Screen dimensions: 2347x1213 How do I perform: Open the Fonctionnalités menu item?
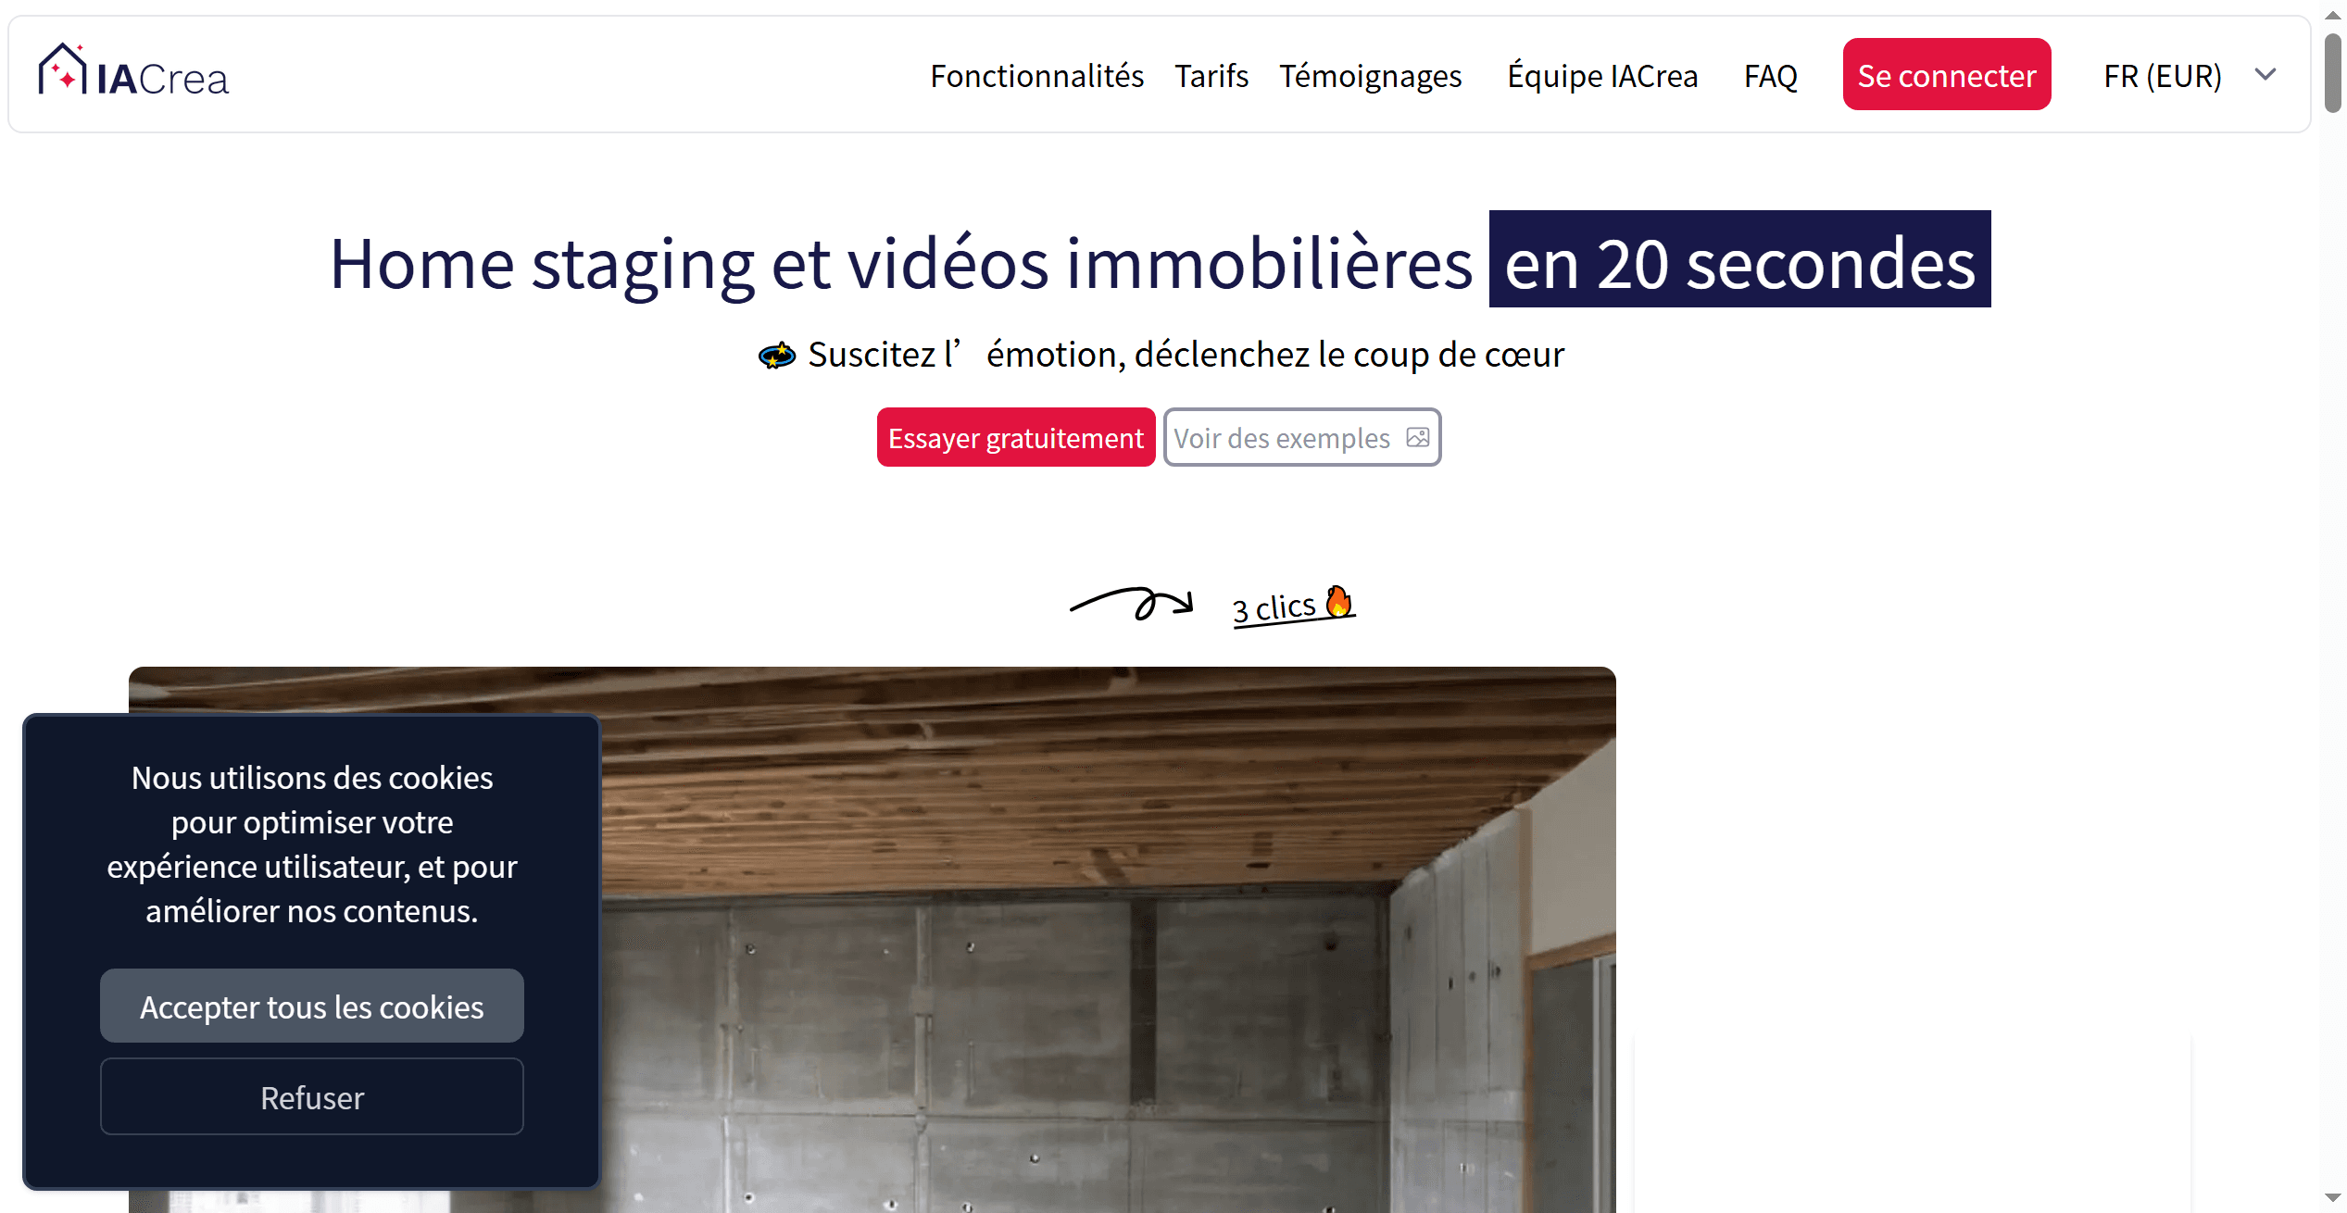(1036, 75)
